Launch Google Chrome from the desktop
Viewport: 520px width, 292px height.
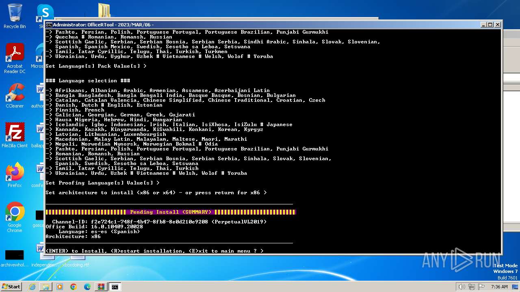coord(15,217)
